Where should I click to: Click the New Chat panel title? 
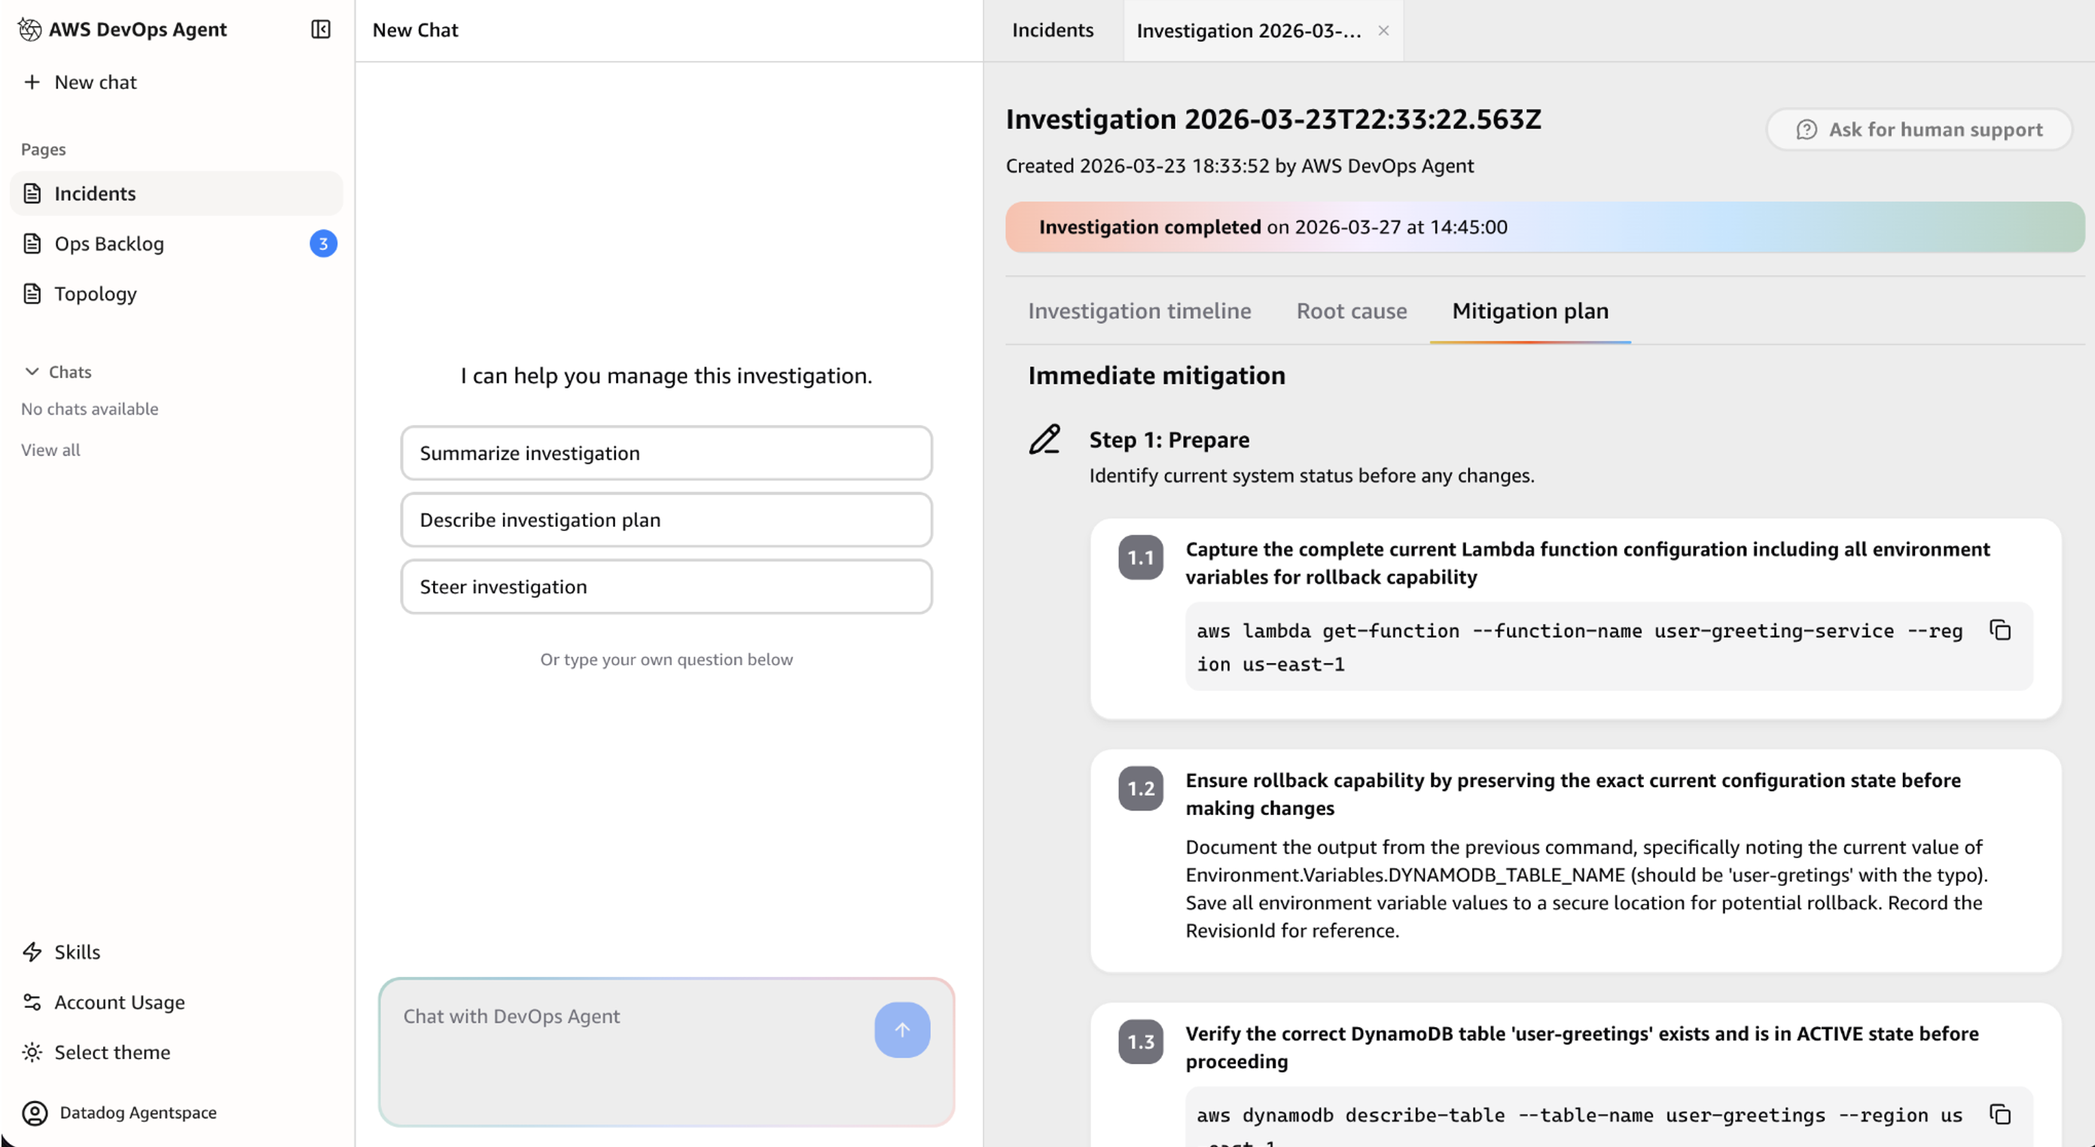click(x=415, y=30)
